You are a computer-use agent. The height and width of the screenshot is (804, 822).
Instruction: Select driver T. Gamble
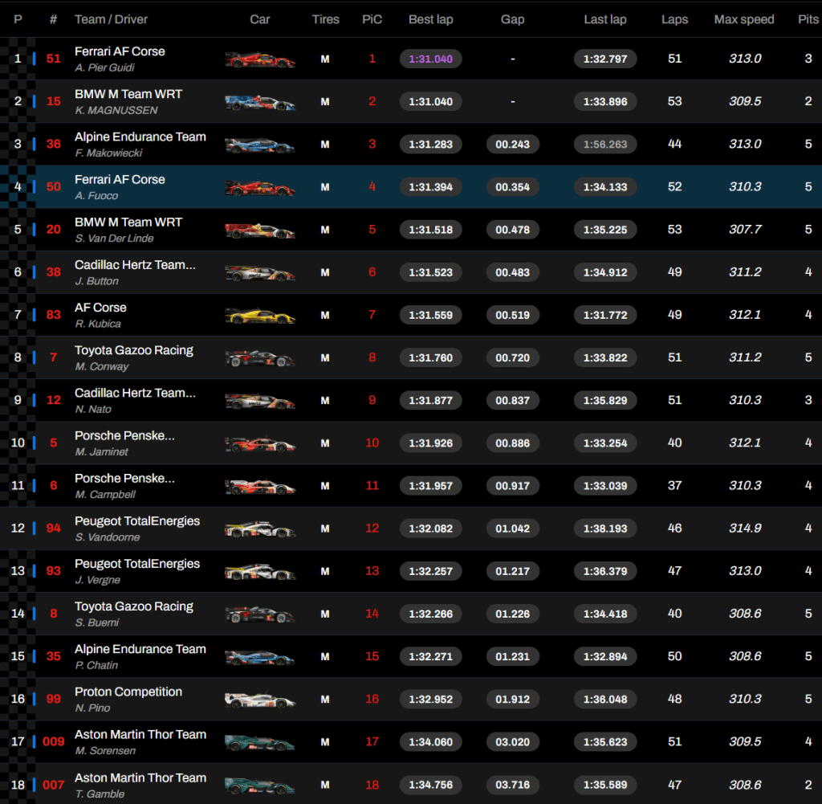(x=100, y=794)
